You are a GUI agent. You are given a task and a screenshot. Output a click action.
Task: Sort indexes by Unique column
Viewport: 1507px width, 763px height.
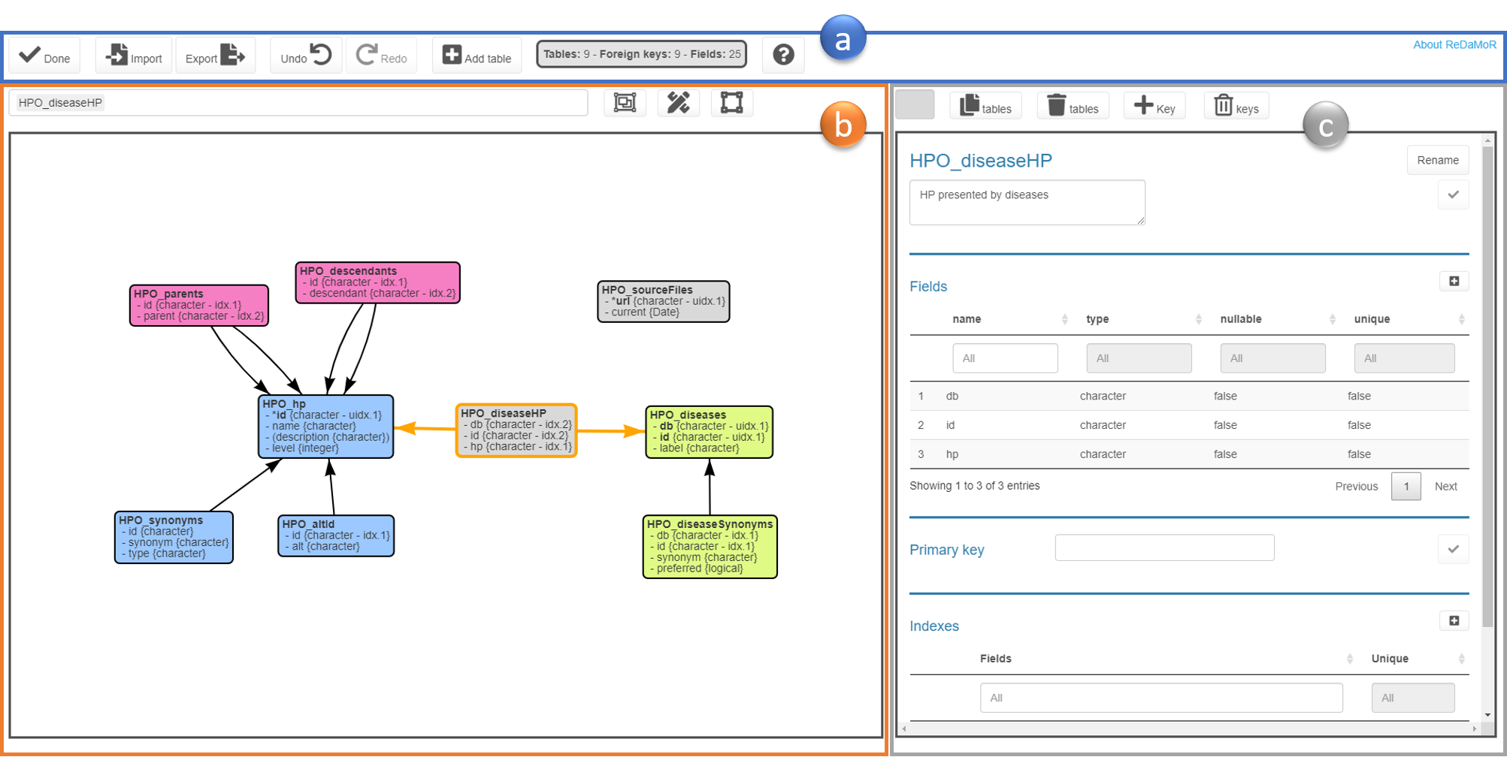point(1418,659)
